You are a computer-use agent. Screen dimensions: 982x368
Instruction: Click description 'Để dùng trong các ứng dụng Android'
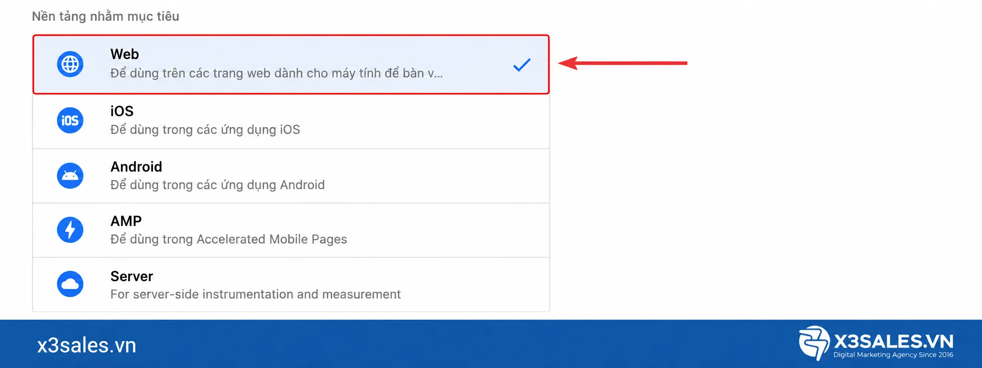[218, 185]
